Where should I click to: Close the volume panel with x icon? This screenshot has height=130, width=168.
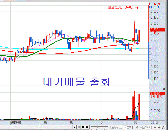tap(164, 89)
